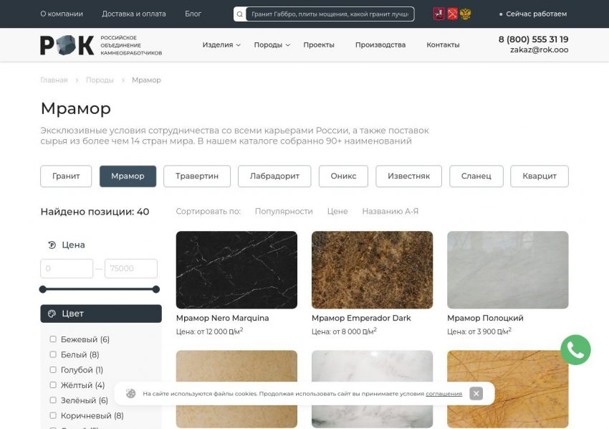Click the search magnifier icon
Screen dimensions: 609x429
coord(239,14)
